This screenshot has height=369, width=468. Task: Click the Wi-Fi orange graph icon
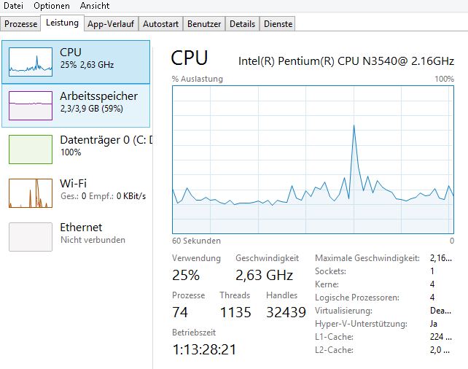[31, 193]
